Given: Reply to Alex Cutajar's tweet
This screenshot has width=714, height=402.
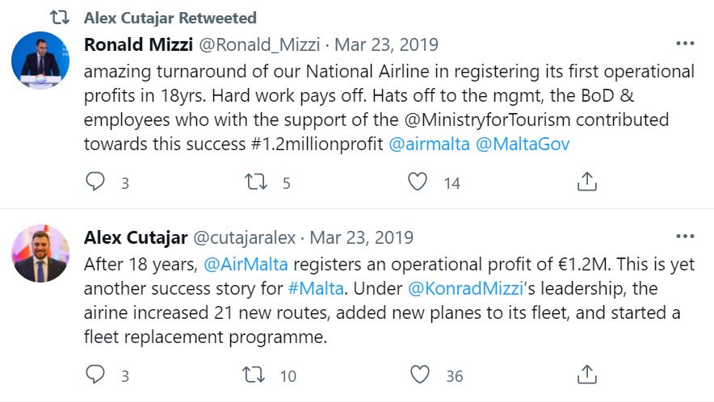Looking at the screenshot, I should [95, 375].
